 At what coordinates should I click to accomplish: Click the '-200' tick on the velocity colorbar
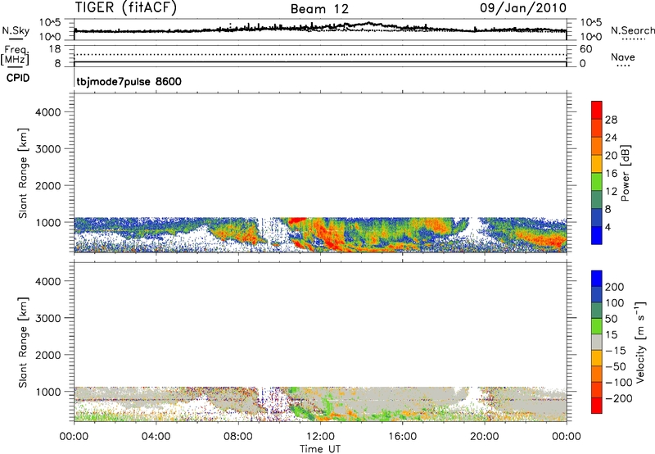point(617,398)
